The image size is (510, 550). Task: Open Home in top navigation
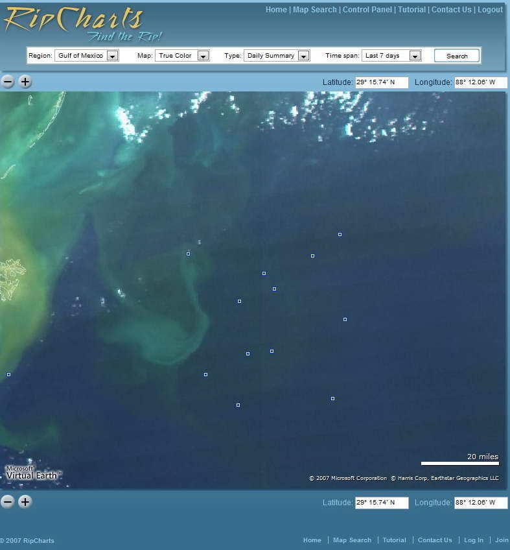point(276,10)
